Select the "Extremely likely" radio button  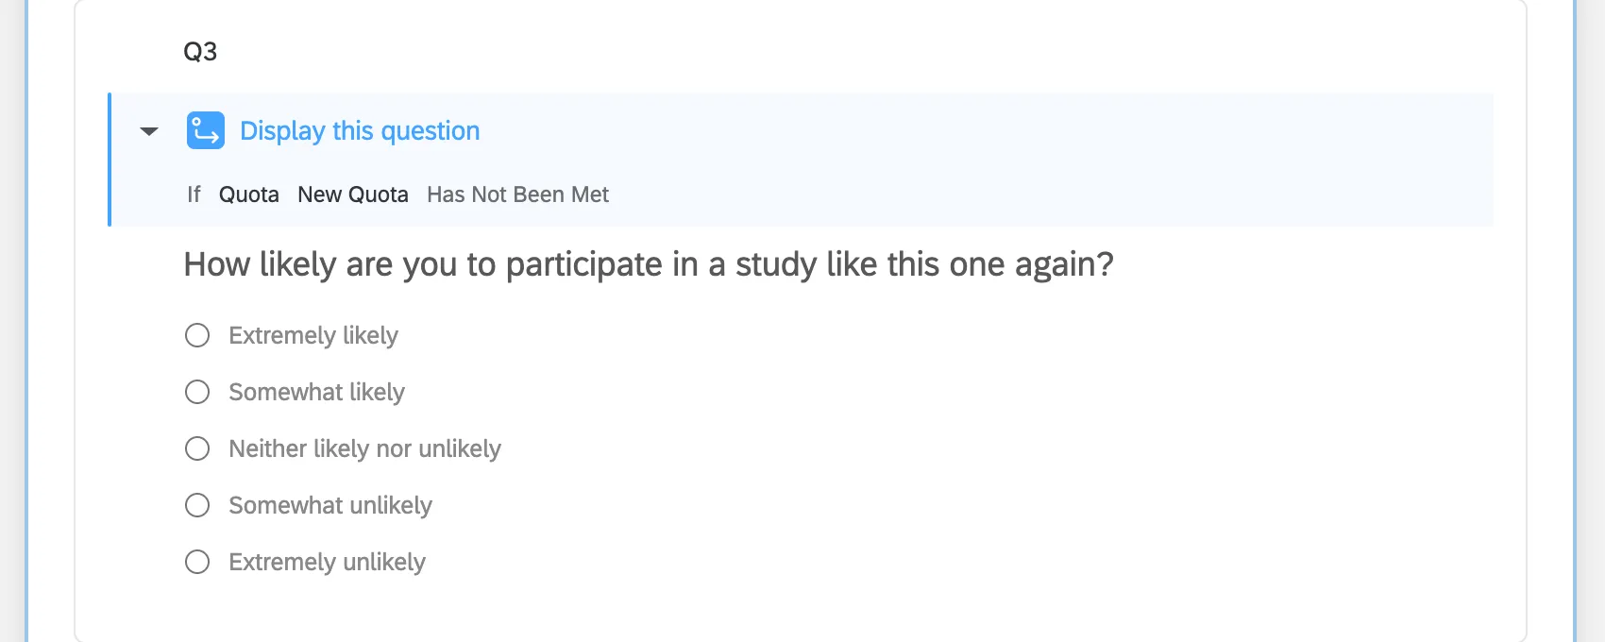point(197,335)
